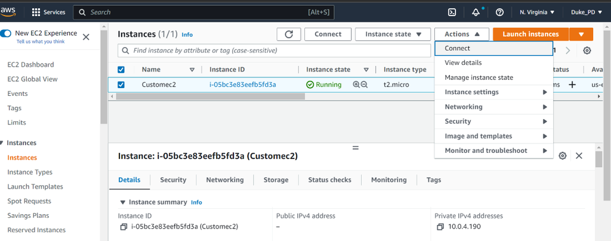Open the Duke_PD account dropdown
The width and height of the screenshot is (611, 241).
tap(587, 12)
